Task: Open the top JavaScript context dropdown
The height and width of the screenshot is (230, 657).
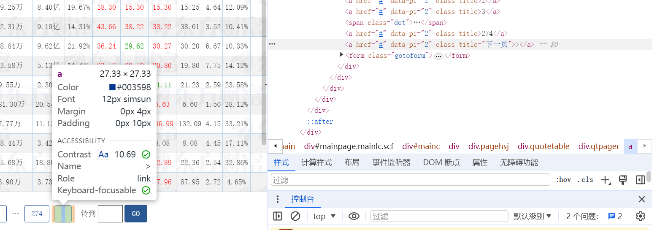Action: [324, 216]
